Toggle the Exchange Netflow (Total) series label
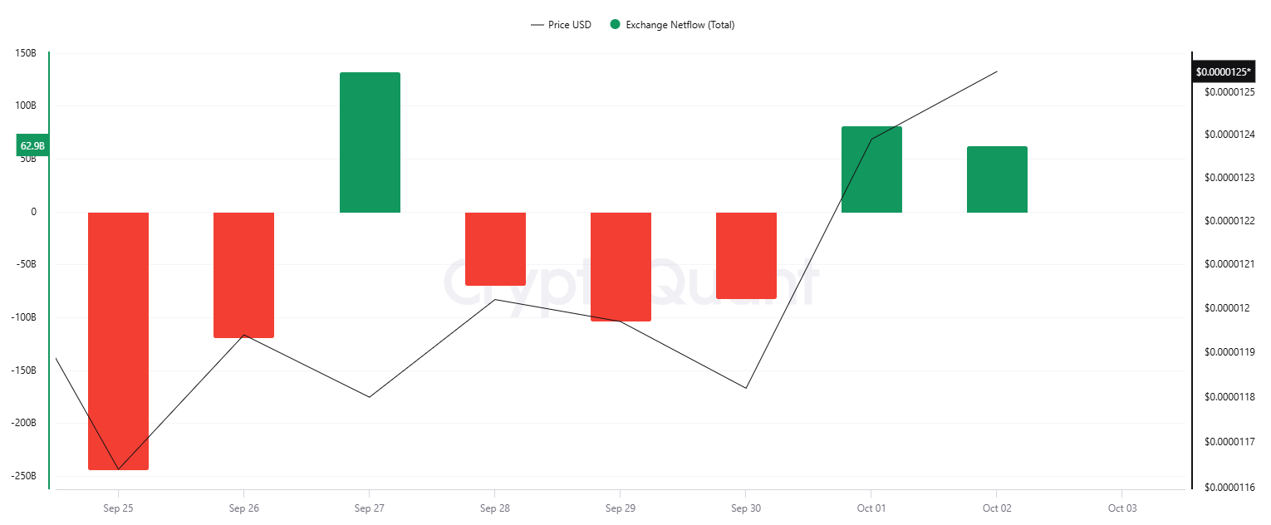 (680, 25)
